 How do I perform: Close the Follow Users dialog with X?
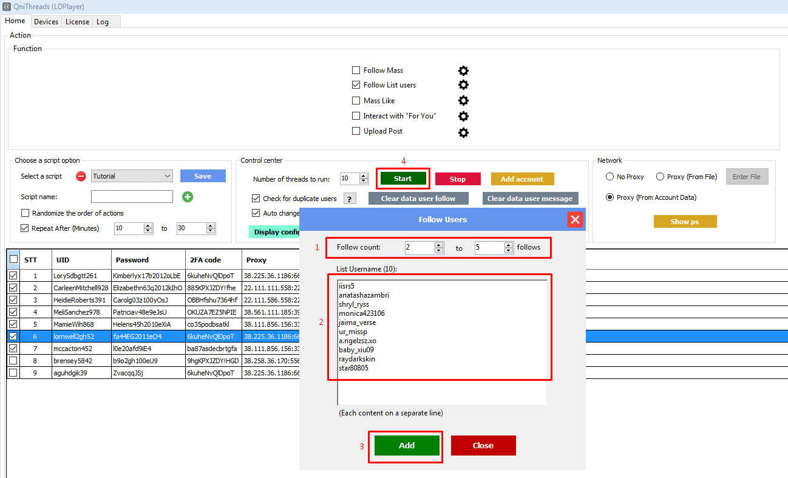(575, 219)
